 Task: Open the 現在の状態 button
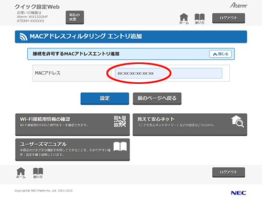(75, 17)
